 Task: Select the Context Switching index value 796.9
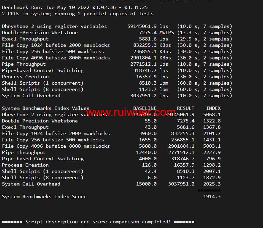pos(213,159)
